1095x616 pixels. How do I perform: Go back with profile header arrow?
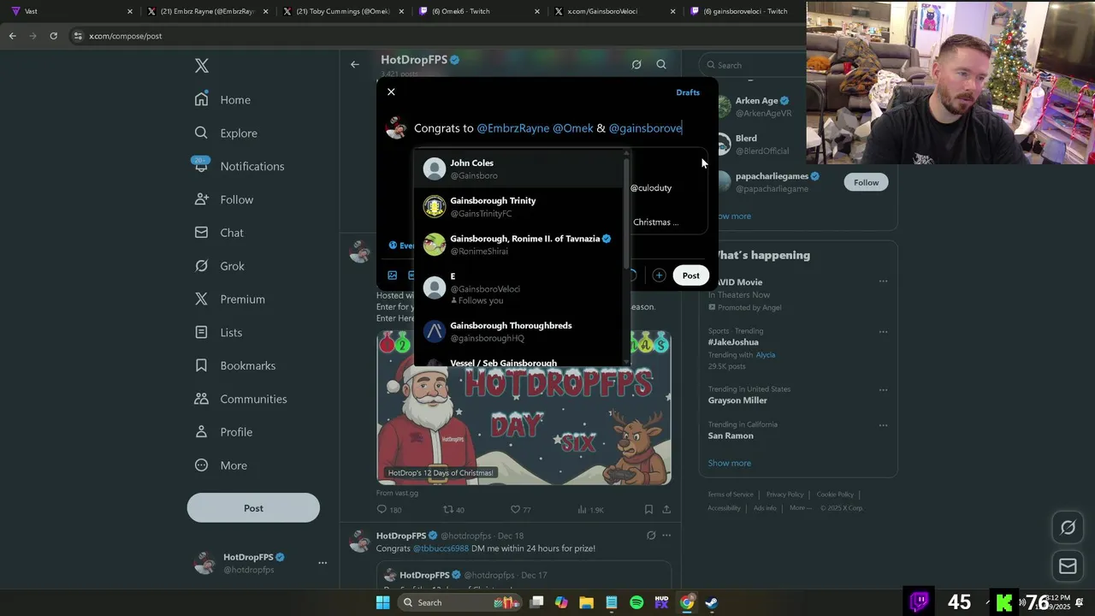[x=355, y=64]
